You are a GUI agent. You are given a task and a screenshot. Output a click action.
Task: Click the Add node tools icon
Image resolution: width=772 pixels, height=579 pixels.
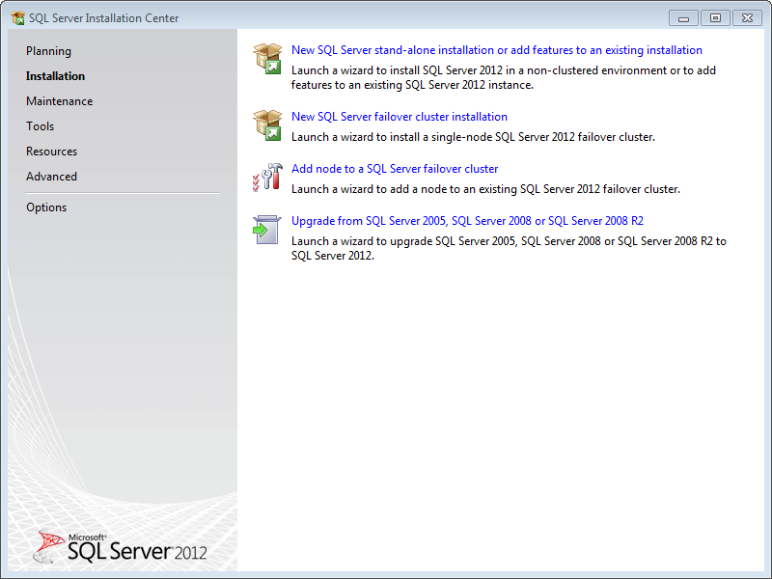coord(267,178)
